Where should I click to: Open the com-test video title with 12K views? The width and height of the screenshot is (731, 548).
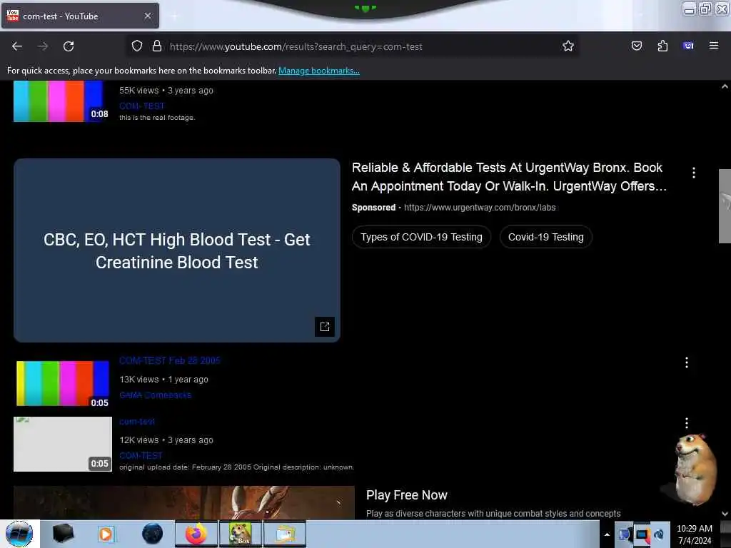(137, 421)
